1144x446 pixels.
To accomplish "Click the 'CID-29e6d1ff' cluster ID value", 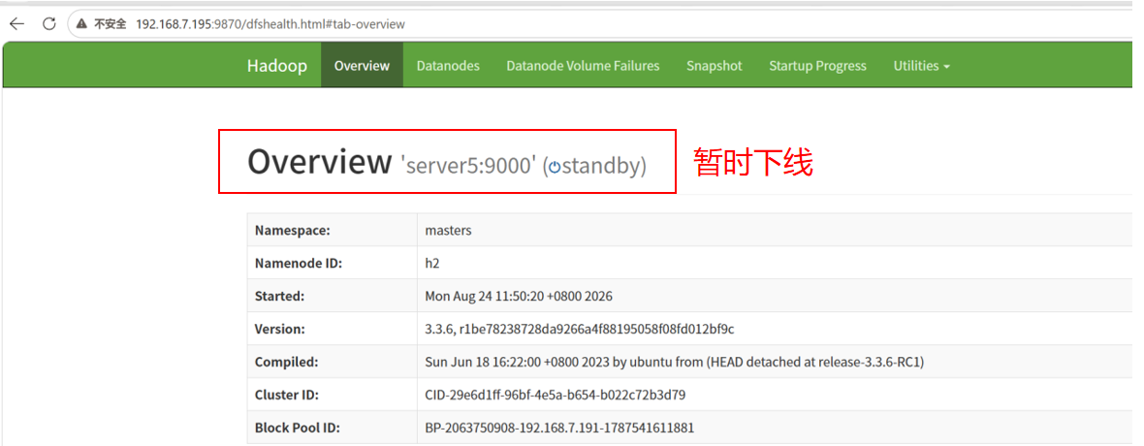I will coord(556,395).
